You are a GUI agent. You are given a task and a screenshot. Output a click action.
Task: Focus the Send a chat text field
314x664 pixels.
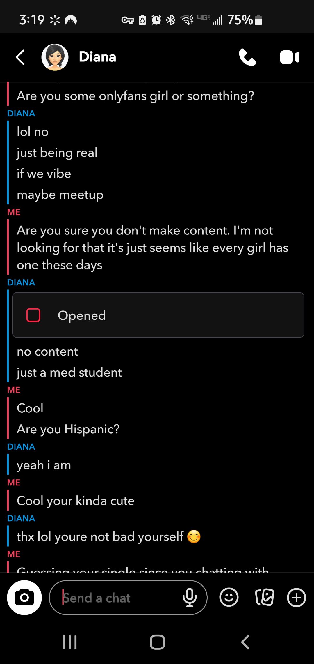pyautogui.click(x=119, y=598)
